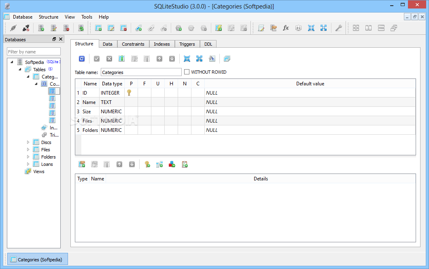Enable the WITHOUT ROWID checkbox
The image size is (429, 269).
(187, 72)
